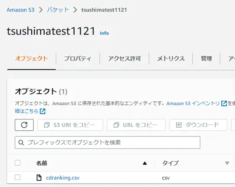Click the magnifier icon in search box

21,143
